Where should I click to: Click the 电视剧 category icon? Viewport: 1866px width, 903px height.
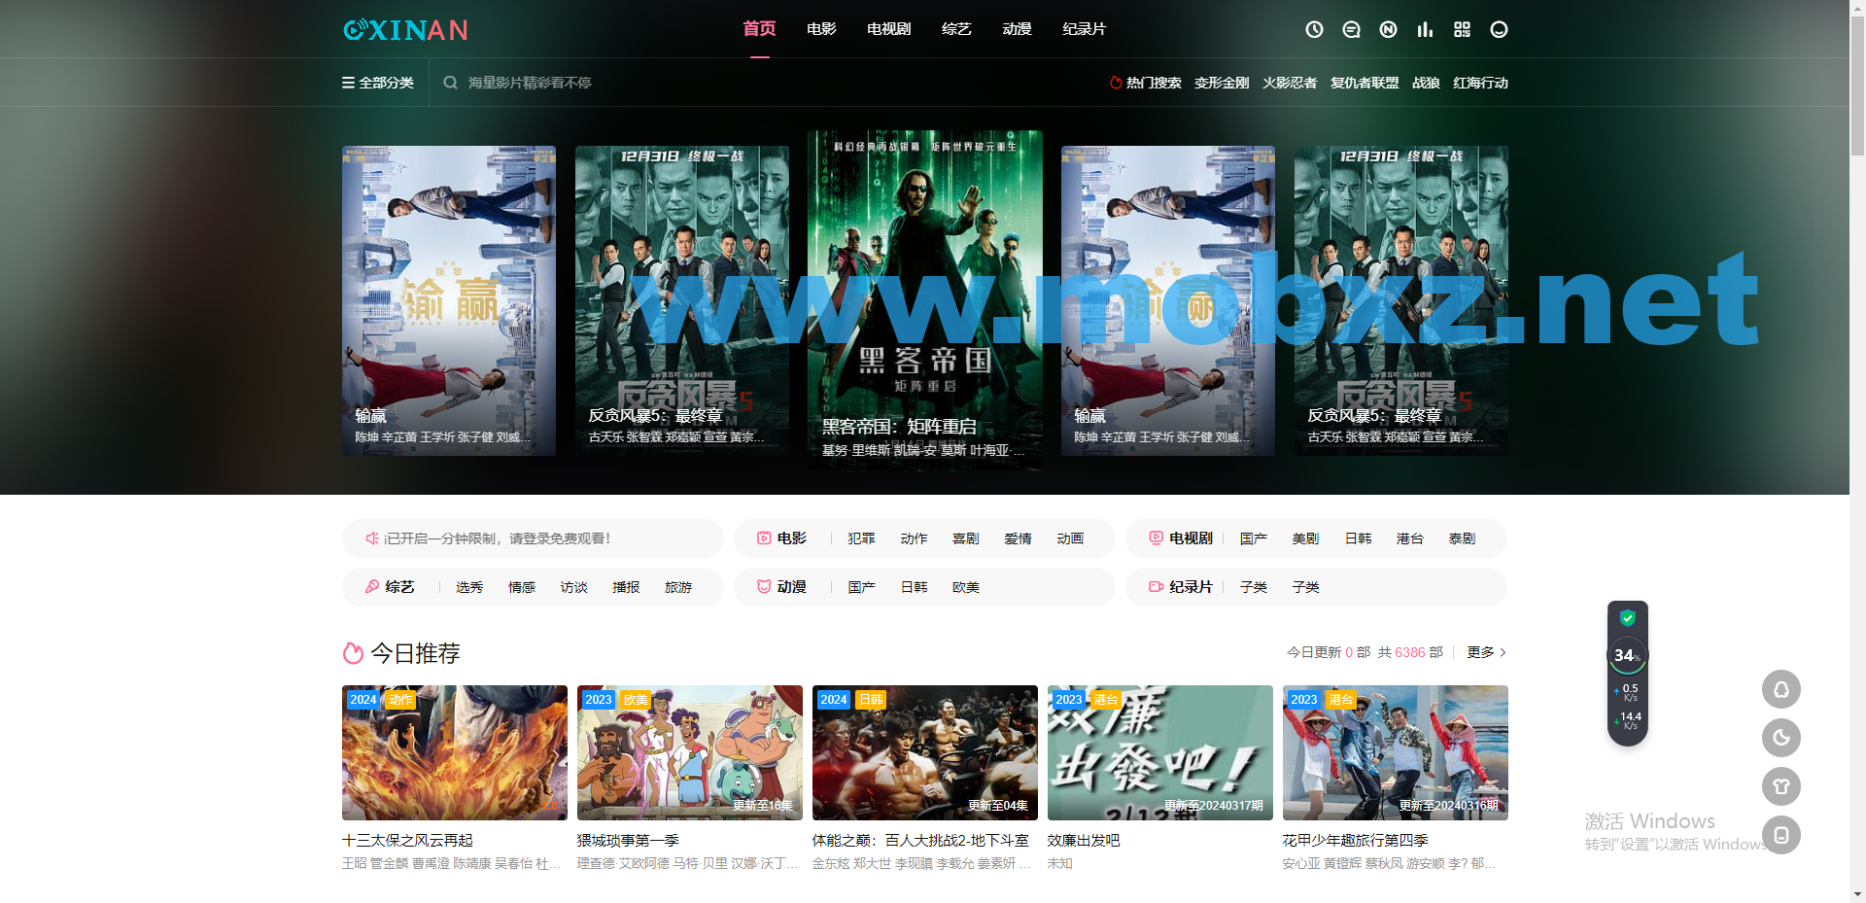pos(1156,538)
